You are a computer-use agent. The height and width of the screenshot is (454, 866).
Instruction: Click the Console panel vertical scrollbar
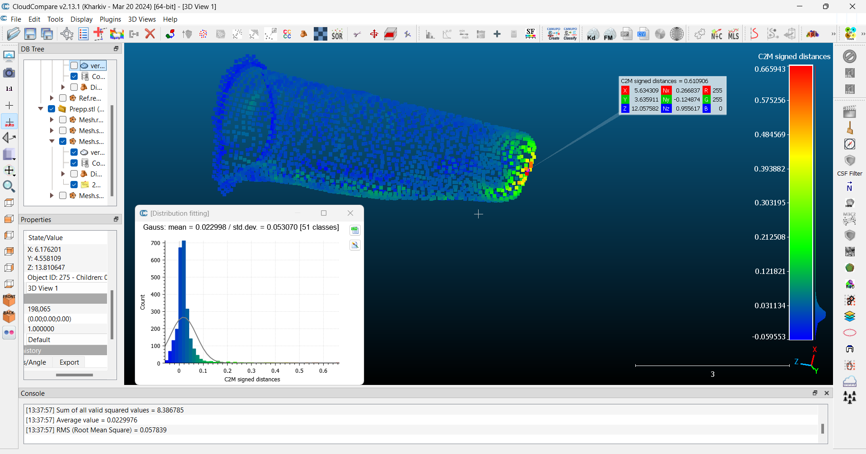(x=823, y=428)
